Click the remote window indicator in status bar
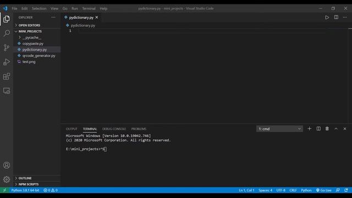 point(4,190)
